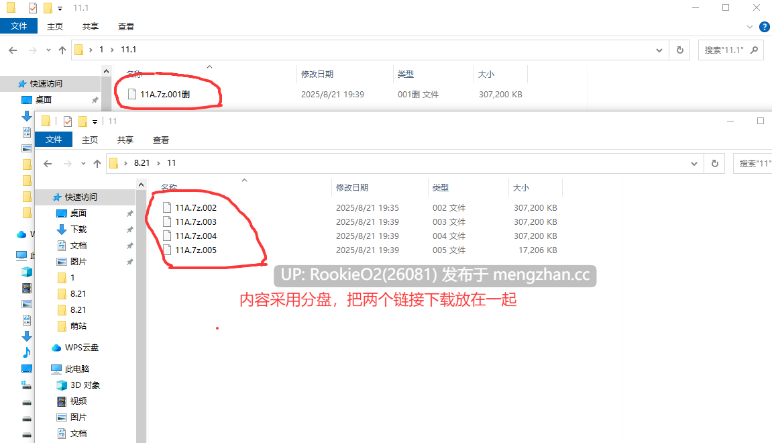Unpin 桌面 using its pin icon in the 11 window
The width and height of the screenshot is (772, 443).
[x=129, y=213]
